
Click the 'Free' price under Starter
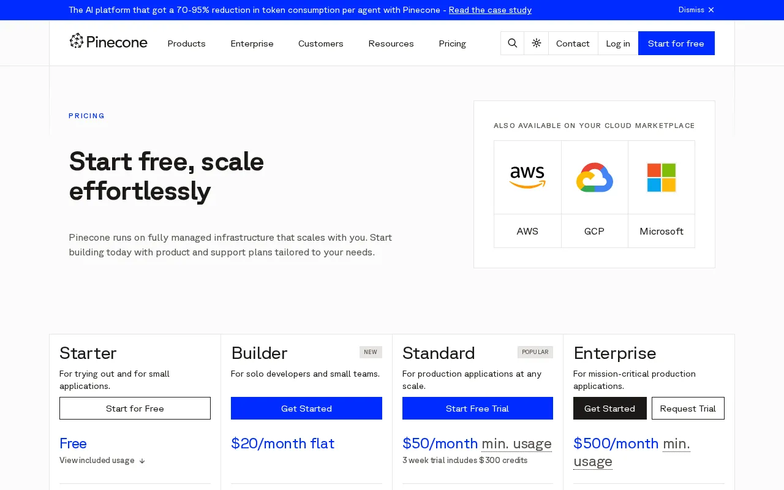(x=73, y=443)
